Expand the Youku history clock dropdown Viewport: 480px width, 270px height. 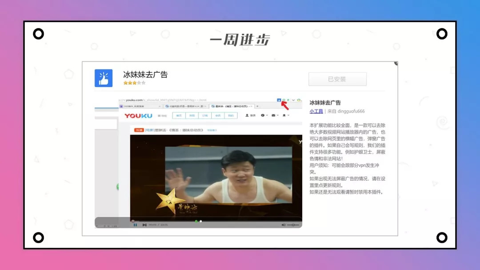(x=264, y=115)
